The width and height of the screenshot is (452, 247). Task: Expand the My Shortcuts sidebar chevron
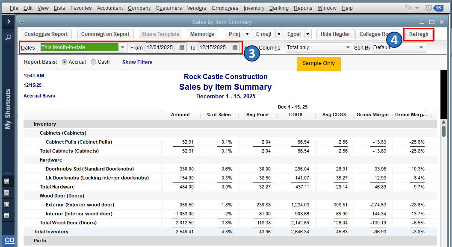9,21
